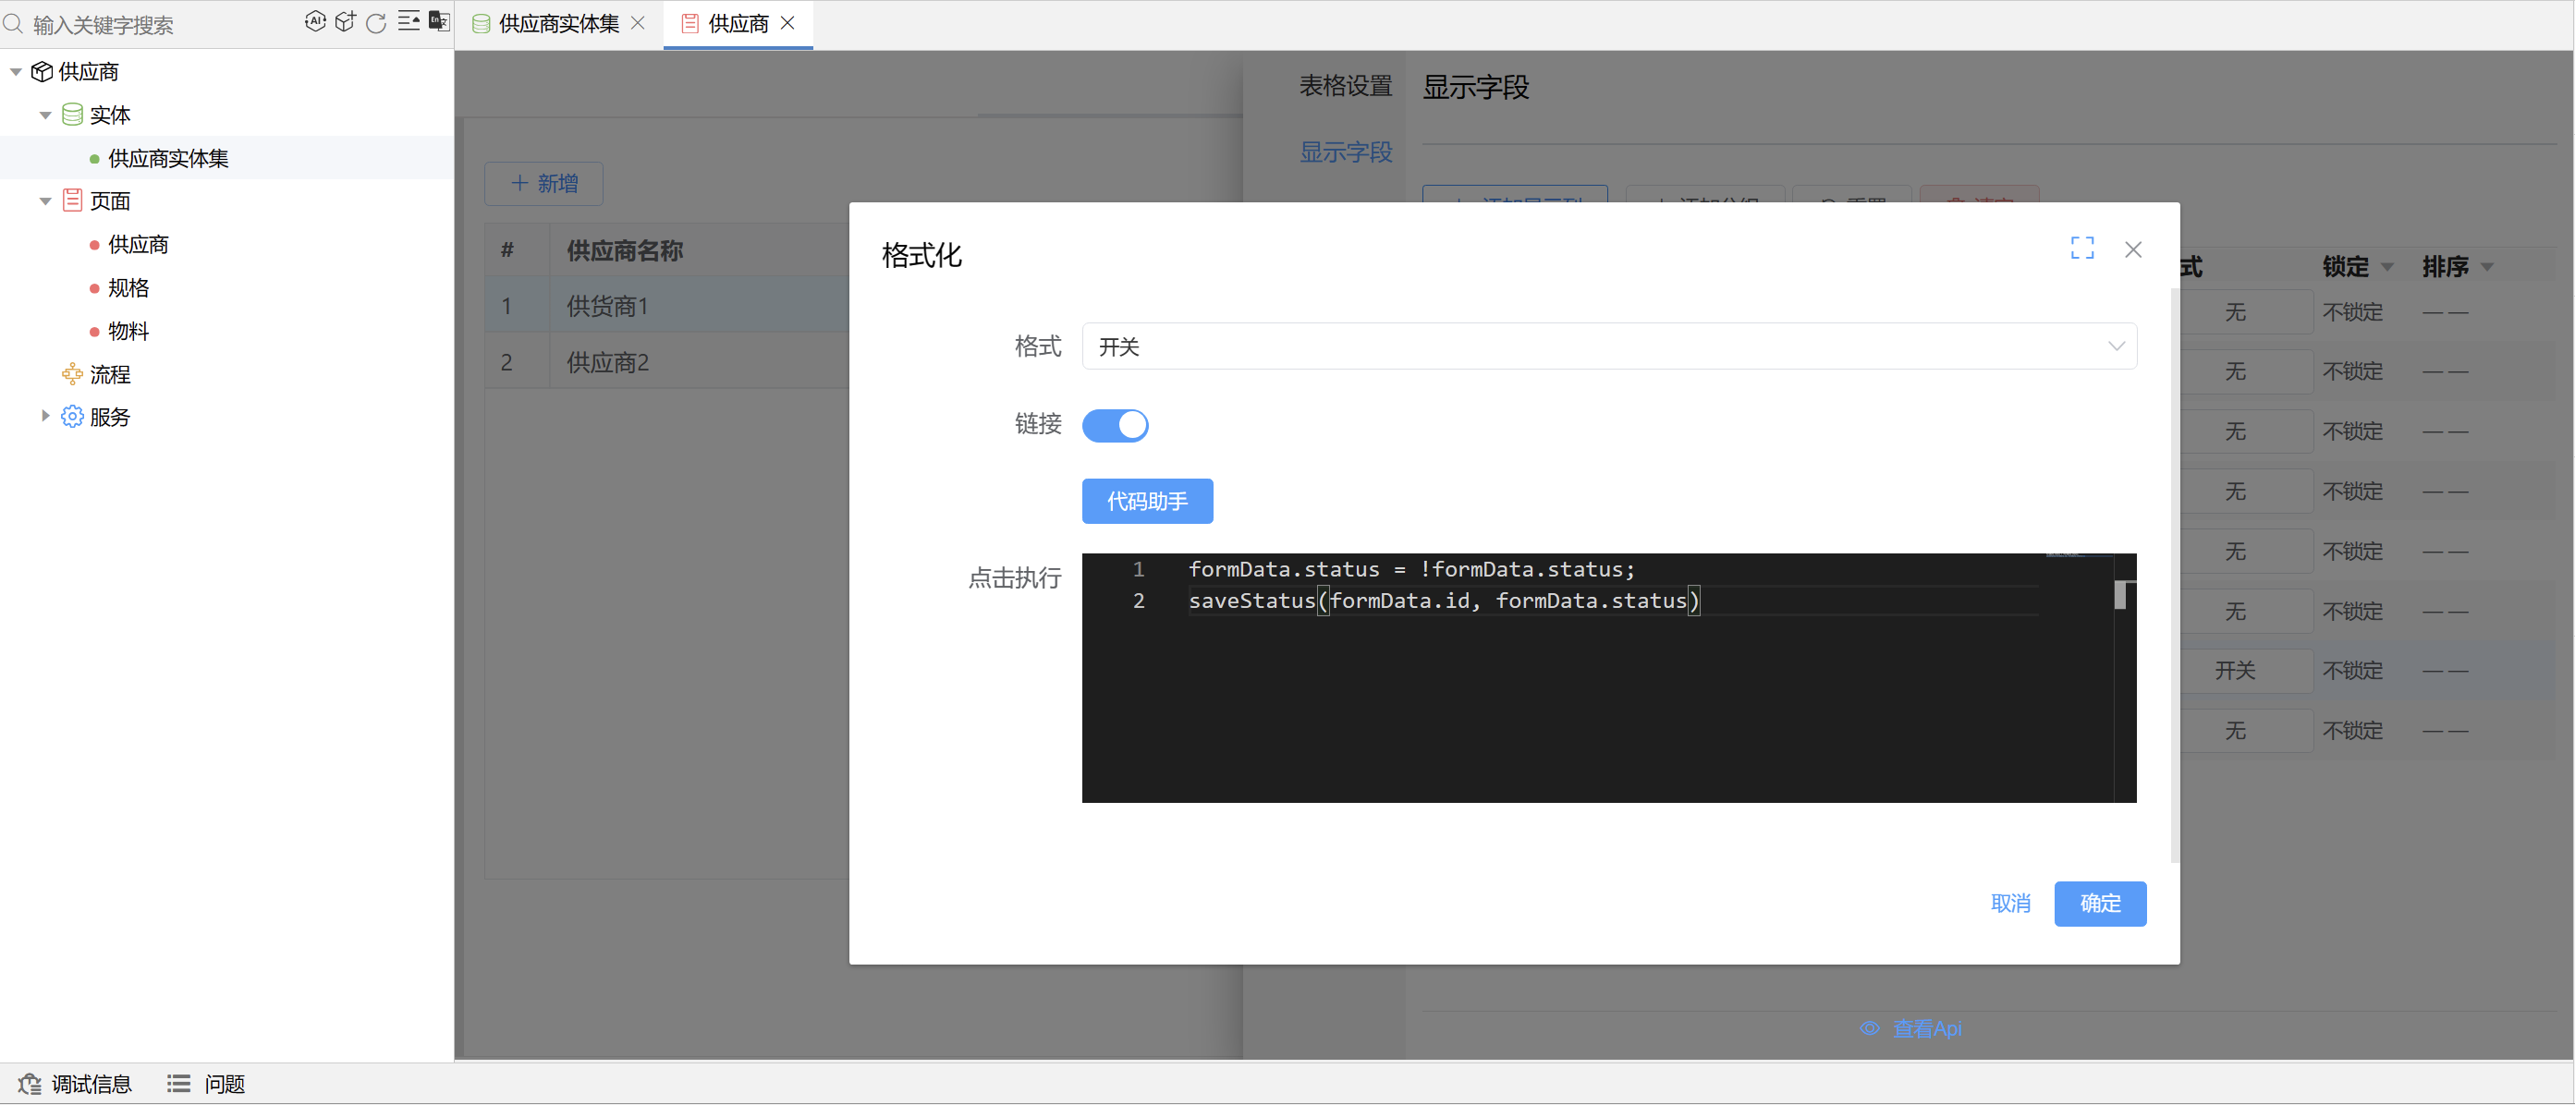Image resolution: width=2575 pixels, height=1105 pixels.
Task: Click 取消 to cancel dialog
Action: (2010, 904)
